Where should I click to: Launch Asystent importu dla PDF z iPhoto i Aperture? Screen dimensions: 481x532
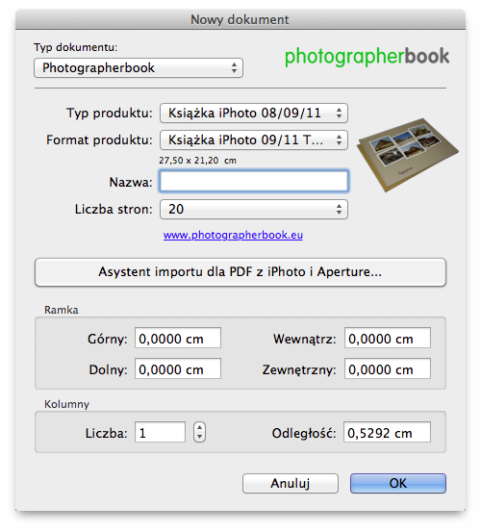pyautogui.click(x=240, y=272)
